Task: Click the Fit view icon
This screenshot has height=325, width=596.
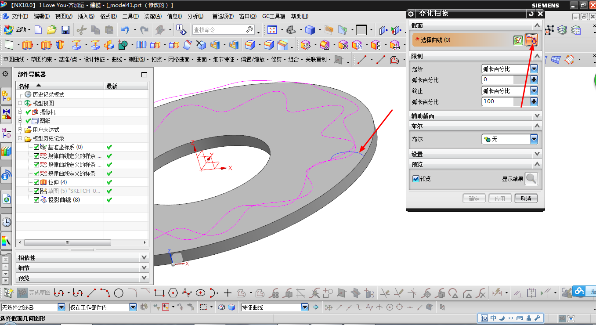Action: [272, 30]
